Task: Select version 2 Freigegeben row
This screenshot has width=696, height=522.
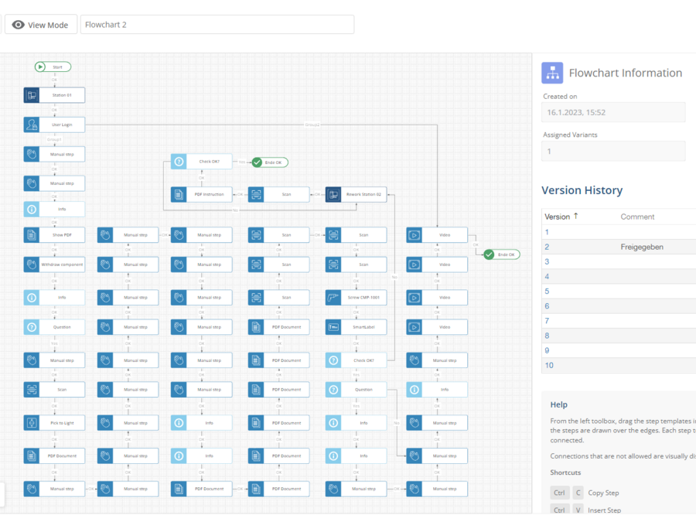Action: (619, 247)
